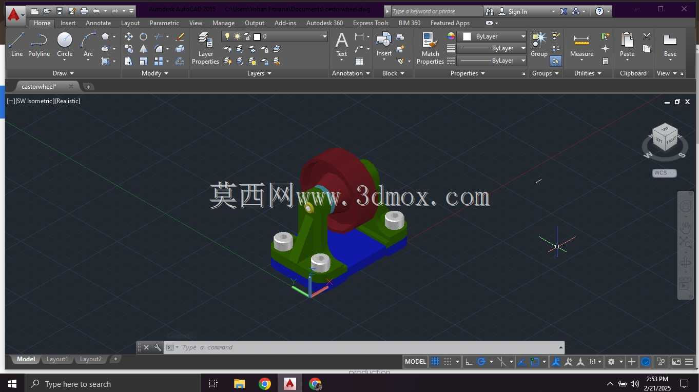Viewport: 699px width, 392px height.
Task: Click the Text annotation tool
Action: coord(342,45)
